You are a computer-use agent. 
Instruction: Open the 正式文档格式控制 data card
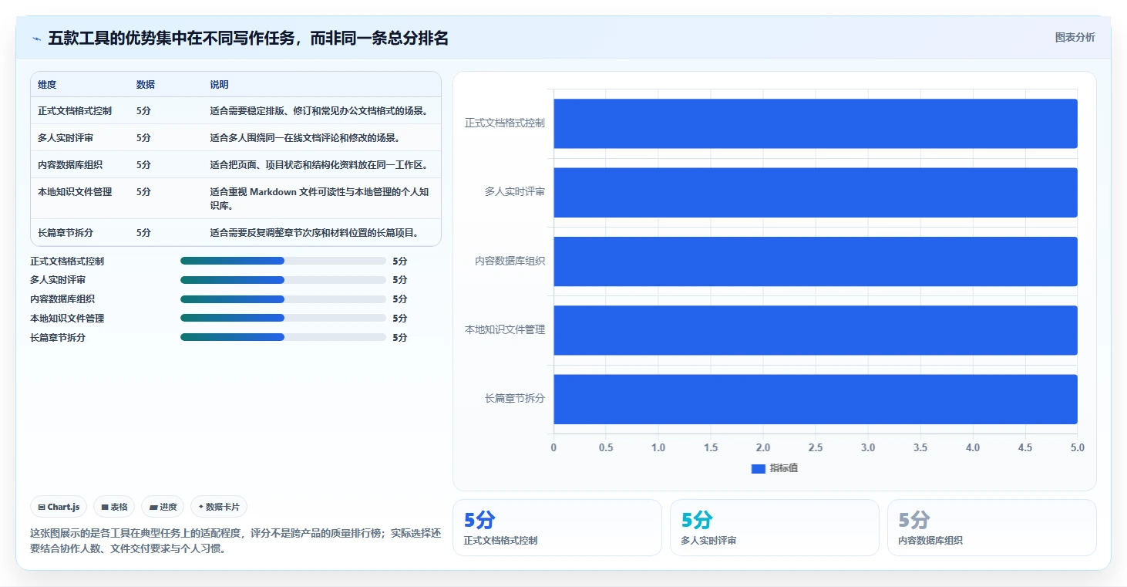(557, 528)
